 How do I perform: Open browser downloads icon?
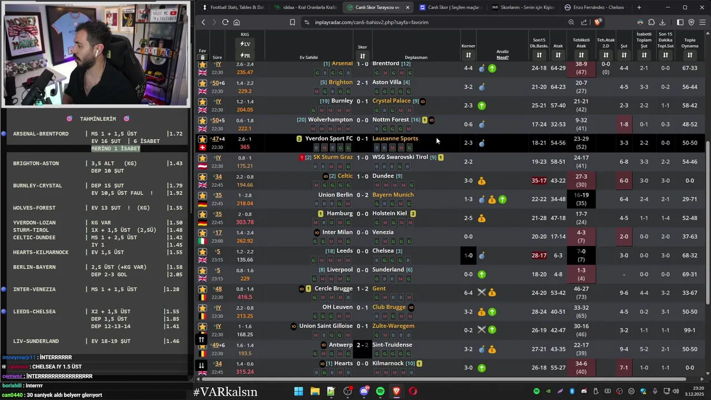coord(662,22)
